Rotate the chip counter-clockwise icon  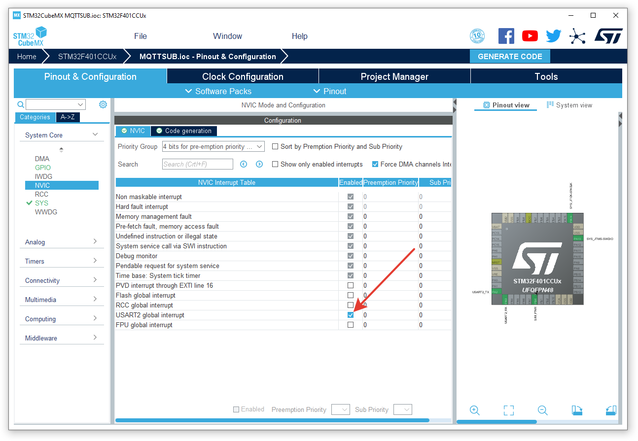[611, 410]
